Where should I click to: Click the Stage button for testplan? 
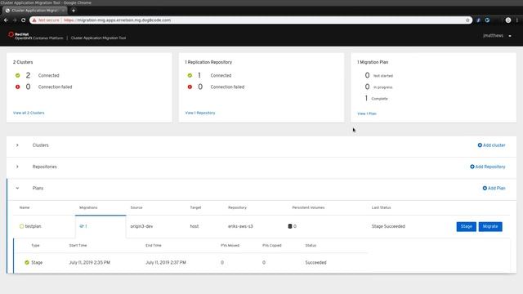(x=466, y=227)
